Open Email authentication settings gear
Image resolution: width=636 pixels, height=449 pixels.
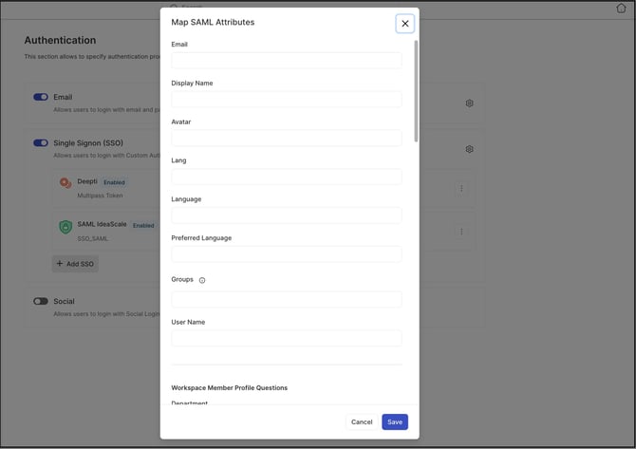tap(469, 103)
